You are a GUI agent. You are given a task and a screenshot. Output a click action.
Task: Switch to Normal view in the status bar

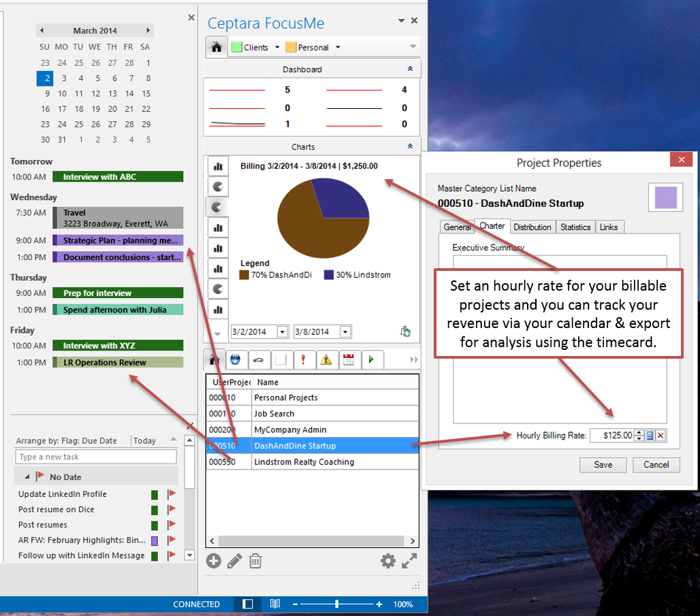coord(248,604)
